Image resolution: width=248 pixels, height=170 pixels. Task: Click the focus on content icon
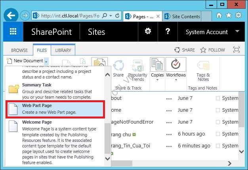pos(237,50)
